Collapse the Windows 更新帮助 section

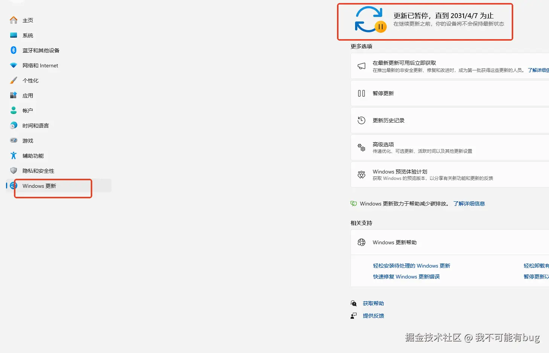tap(450, 242)
